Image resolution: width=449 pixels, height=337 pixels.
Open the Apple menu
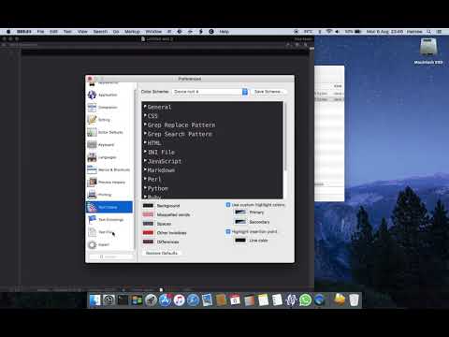(8, 32)
